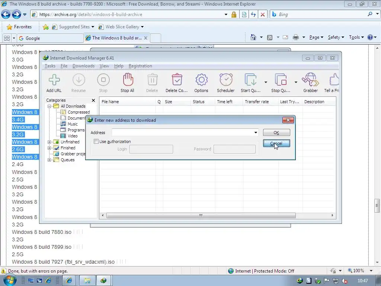
Task: Click the address bar padlock icon
Action: point(234,15)
